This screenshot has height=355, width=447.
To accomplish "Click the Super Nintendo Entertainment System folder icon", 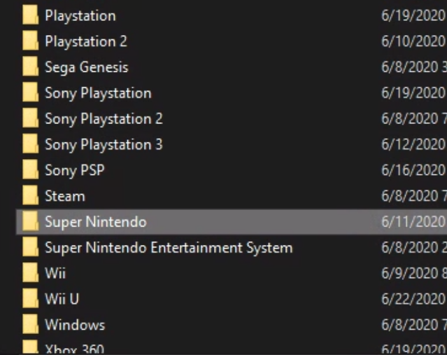I will coord(31,247).
